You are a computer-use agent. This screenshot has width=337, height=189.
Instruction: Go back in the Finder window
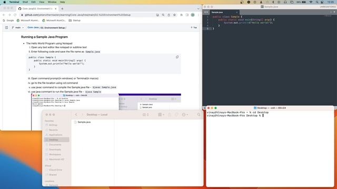click(x=76, y=114)
